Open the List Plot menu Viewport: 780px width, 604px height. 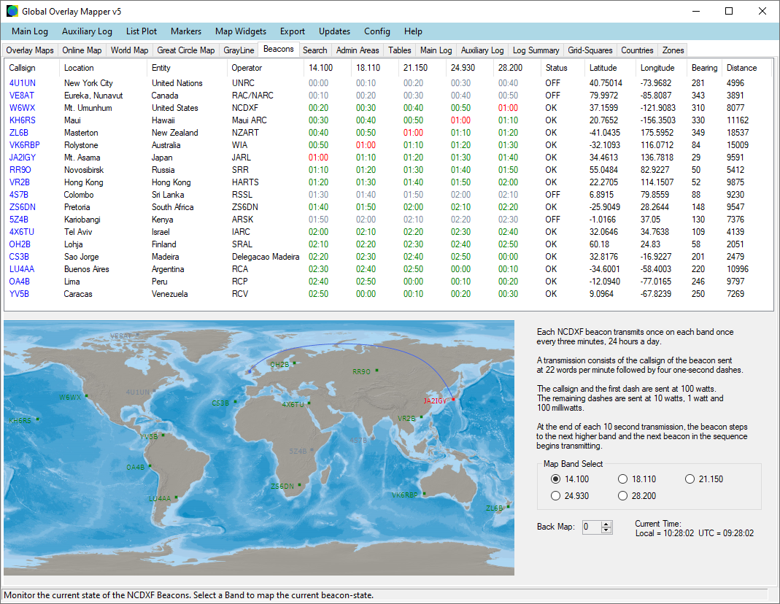[142, 31]
